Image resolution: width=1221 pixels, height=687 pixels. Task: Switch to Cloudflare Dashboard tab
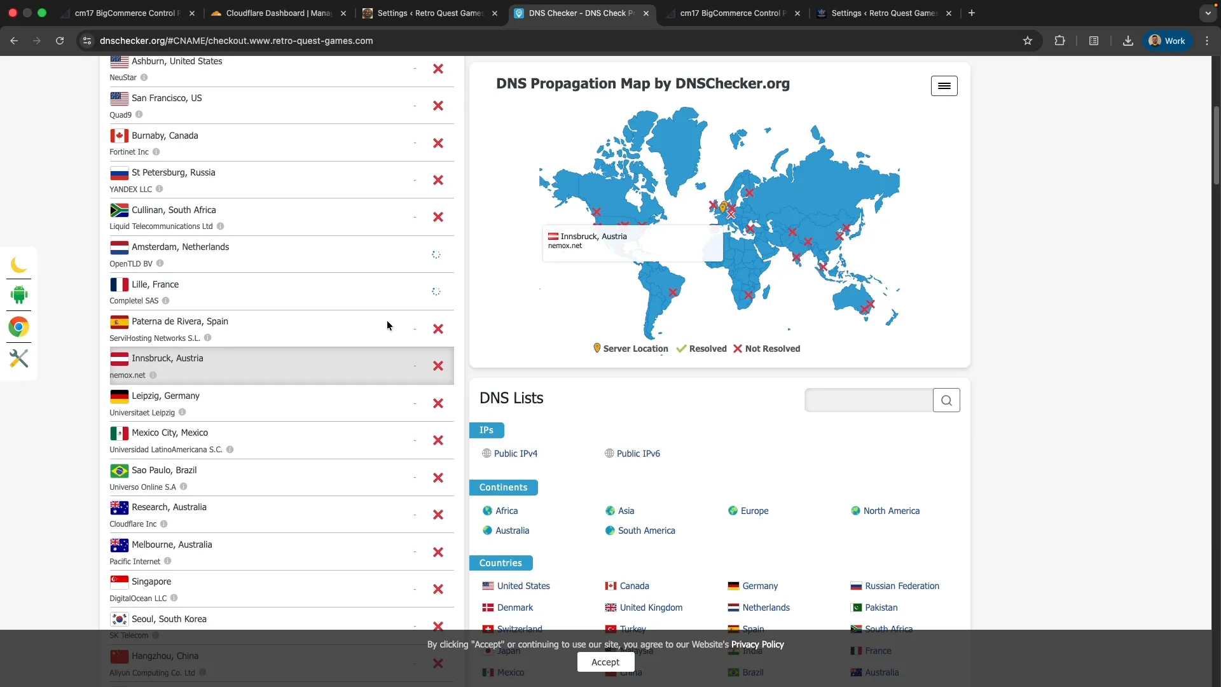(x=279, y=13)
